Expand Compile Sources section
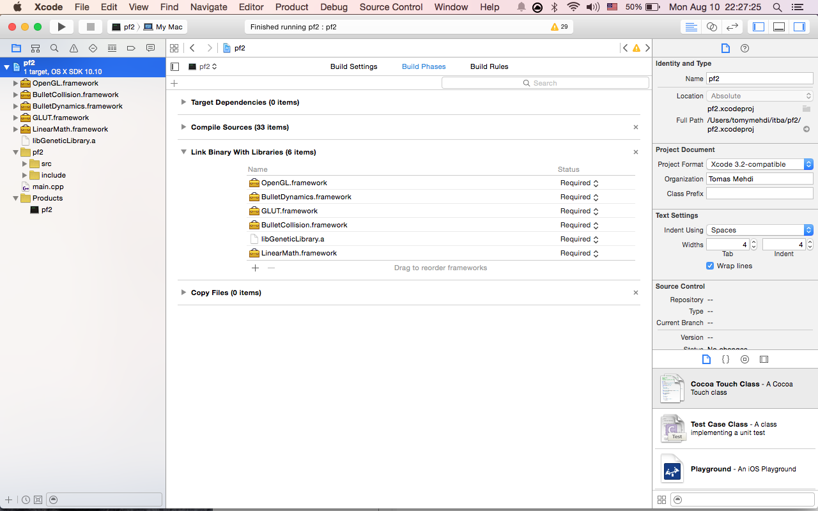The image size is (818, 511). click(x=183, y=127)
